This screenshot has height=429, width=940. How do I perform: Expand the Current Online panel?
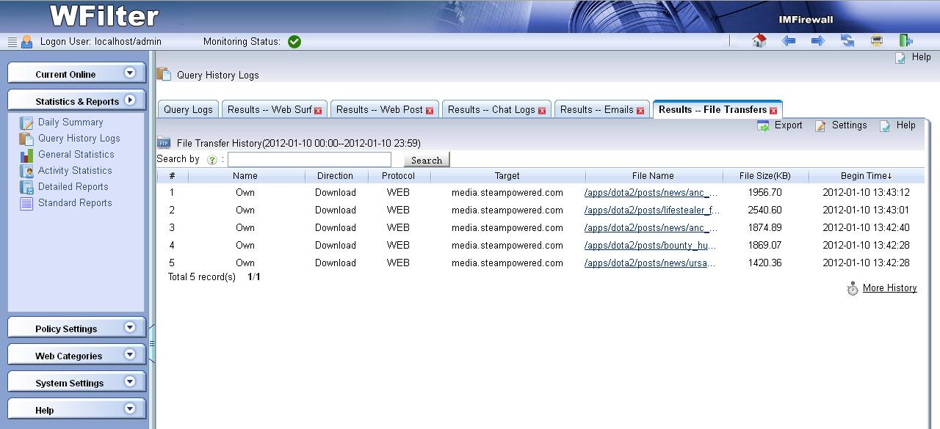click(x=130, y=73)
